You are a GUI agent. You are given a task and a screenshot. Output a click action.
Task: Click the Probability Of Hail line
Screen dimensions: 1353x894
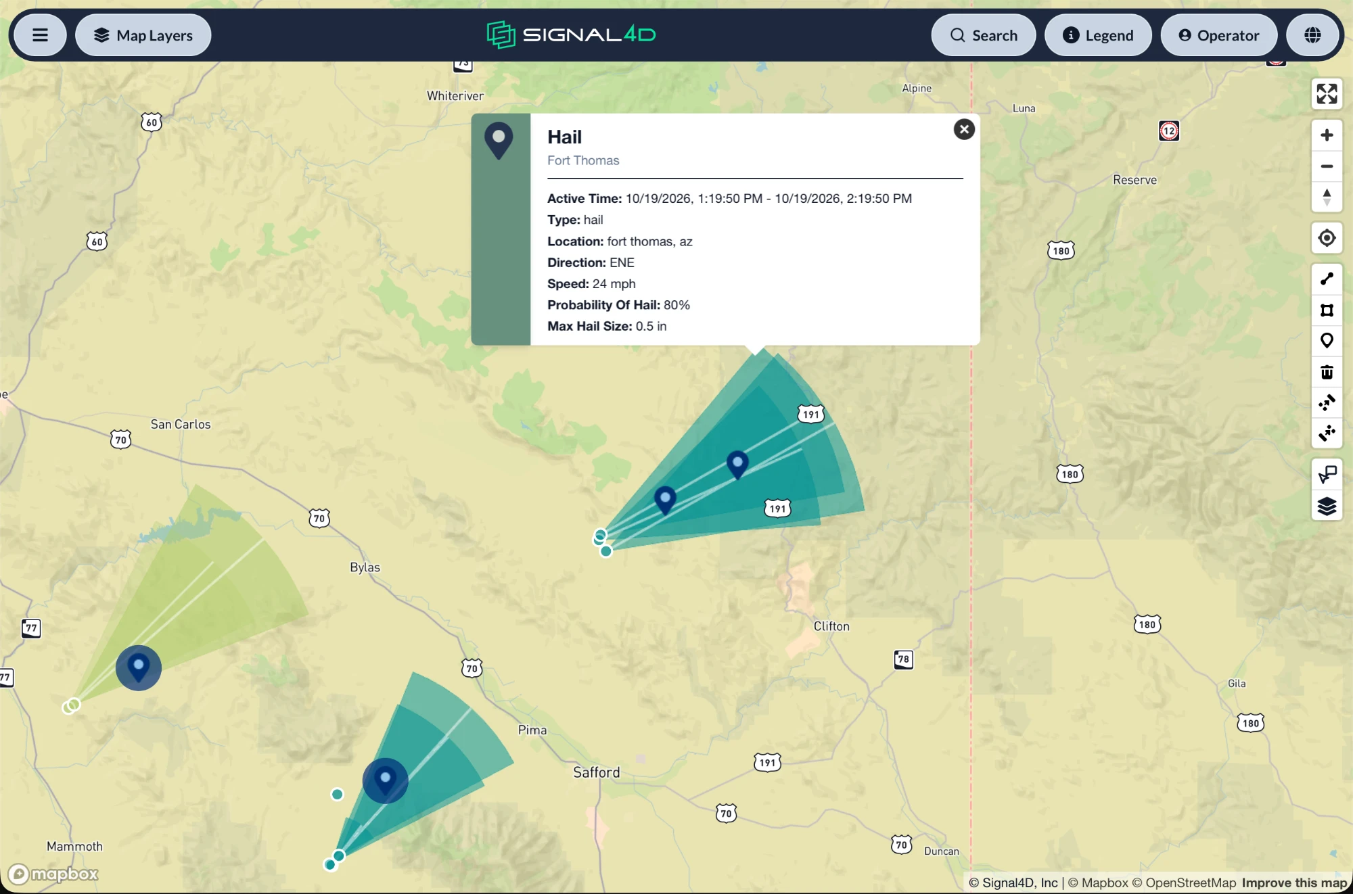[618, 305]
